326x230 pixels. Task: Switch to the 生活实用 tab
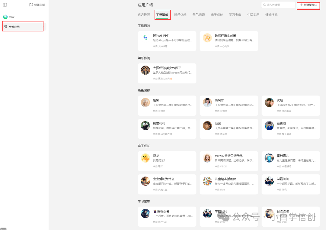pyautogui.click(x=253, y=15)
